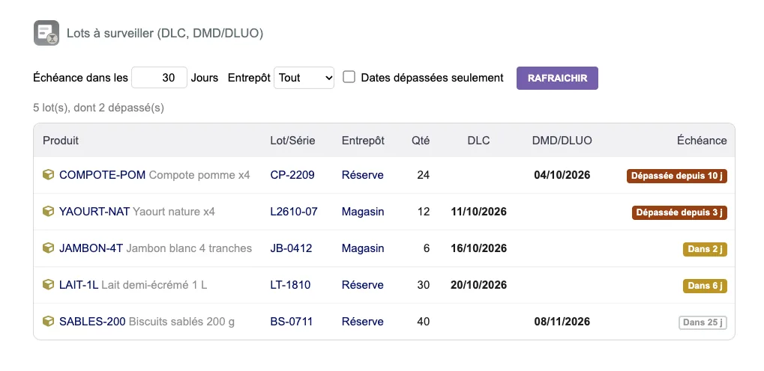Click the Entrepôt column header
This screenshot has height=371, width=764.
click(x=363, y=141)
